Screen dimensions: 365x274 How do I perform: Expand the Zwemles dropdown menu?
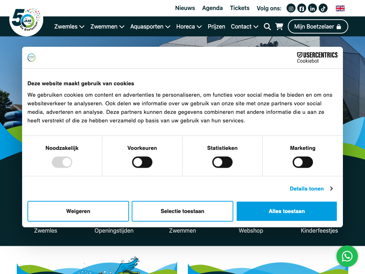(69, 26)
